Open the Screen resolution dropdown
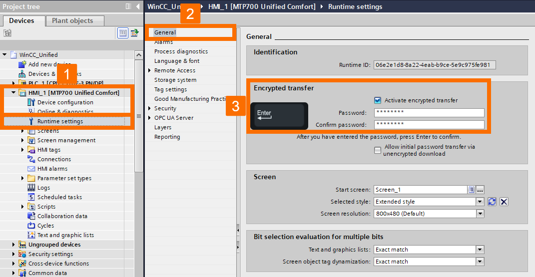Viewport: 535px width, 277px height. pos(480,214)
